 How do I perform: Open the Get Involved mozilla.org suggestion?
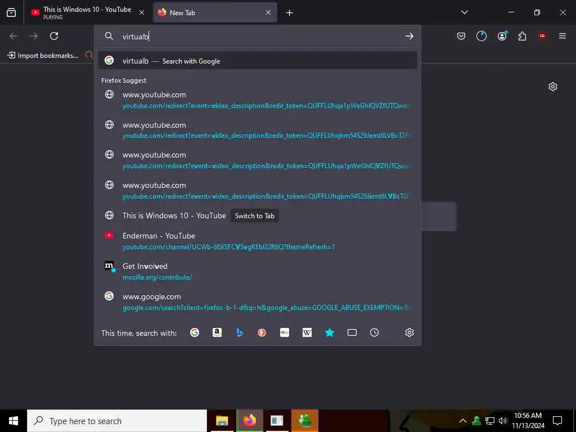258,272
